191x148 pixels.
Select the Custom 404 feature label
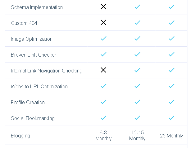coord(24,23)
